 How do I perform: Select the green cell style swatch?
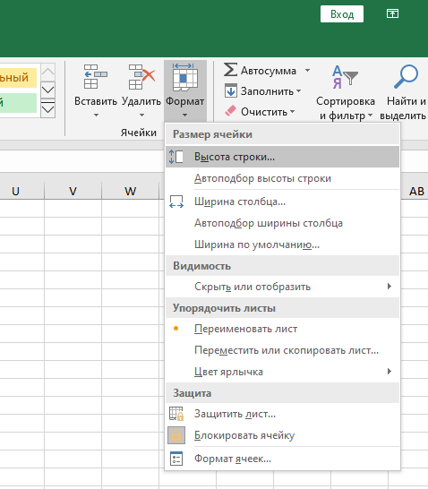point(18,103)
